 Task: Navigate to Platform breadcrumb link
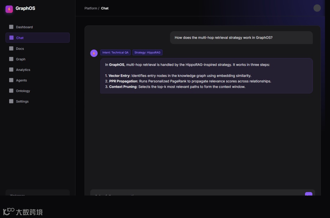[91, 8]
